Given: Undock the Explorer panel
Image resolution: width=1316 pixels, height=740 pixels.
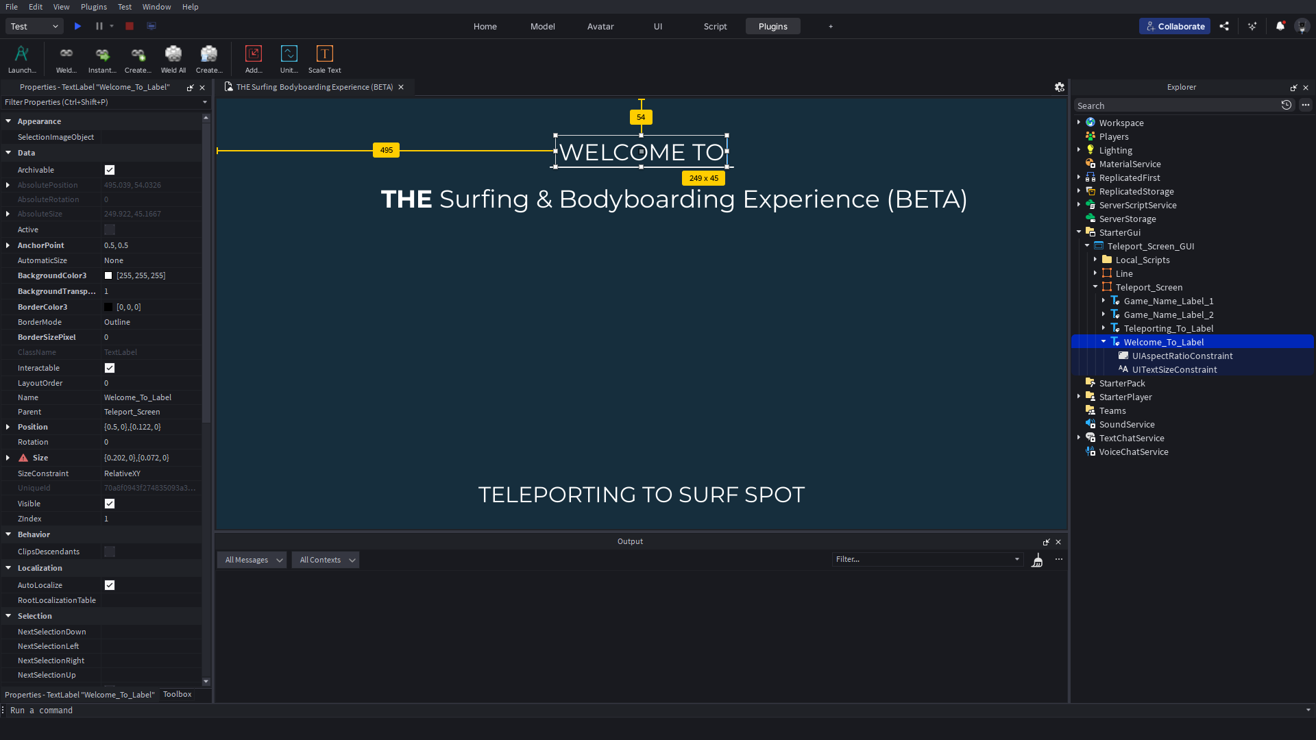Looking at the screenshot, I should 1294,88.
